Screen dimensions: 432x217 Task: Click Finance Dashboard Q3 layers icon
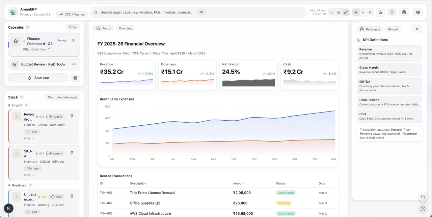tap(16, 41)
